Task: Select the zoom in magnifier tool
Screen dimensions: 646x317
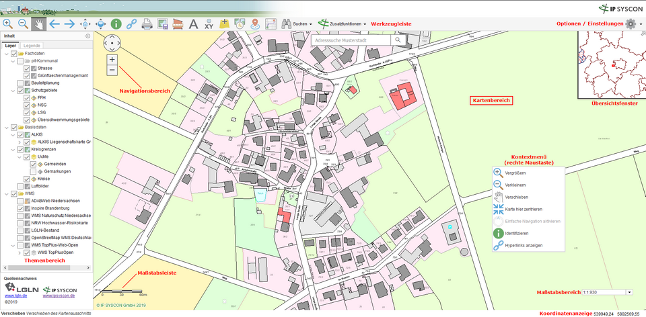Action: tap(8, 24)
